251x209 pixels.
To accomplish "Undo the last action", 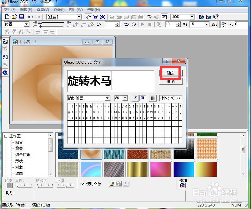I will point(30,17).
